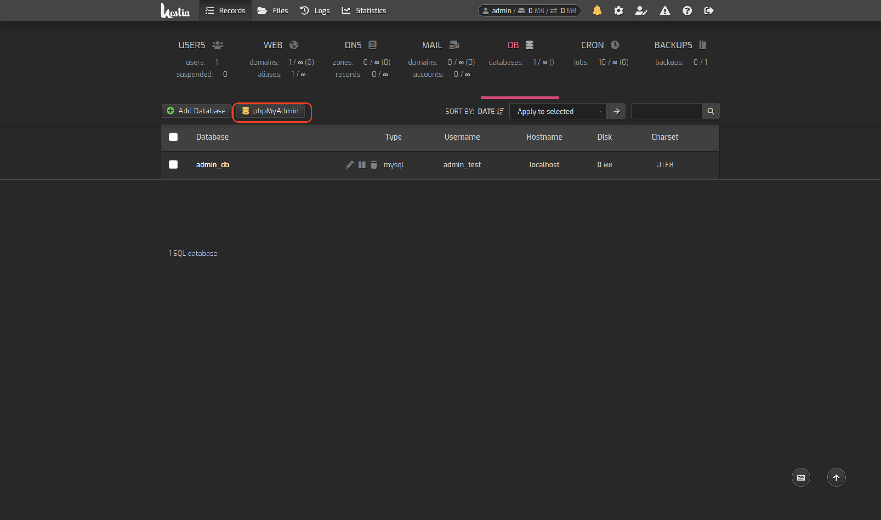Click the Add Database button
The image size is (881, 520).
pos(196,111)
